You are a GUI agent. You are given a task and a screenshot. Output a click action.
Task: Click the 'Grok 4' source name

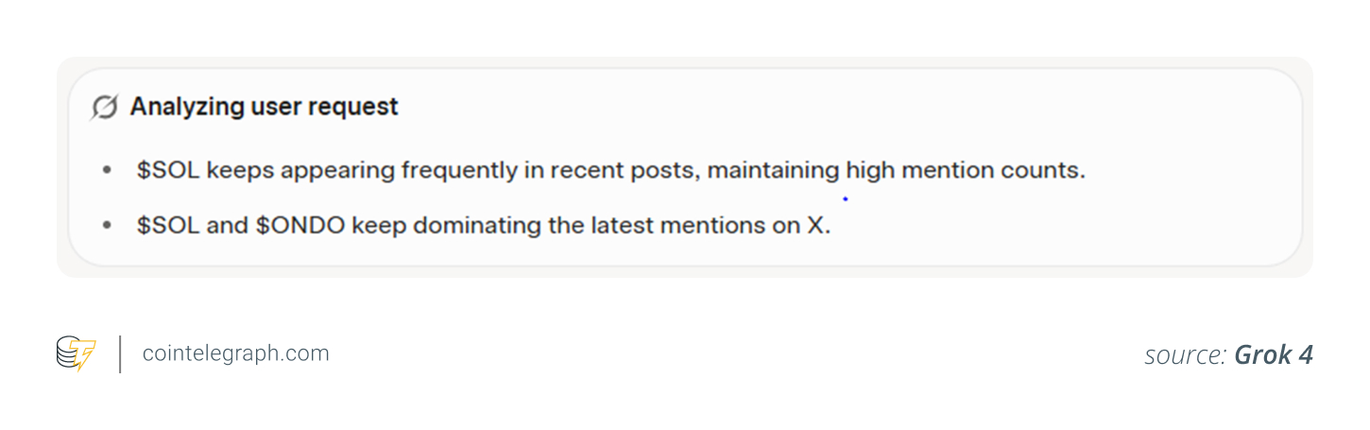click(1273, 354)
